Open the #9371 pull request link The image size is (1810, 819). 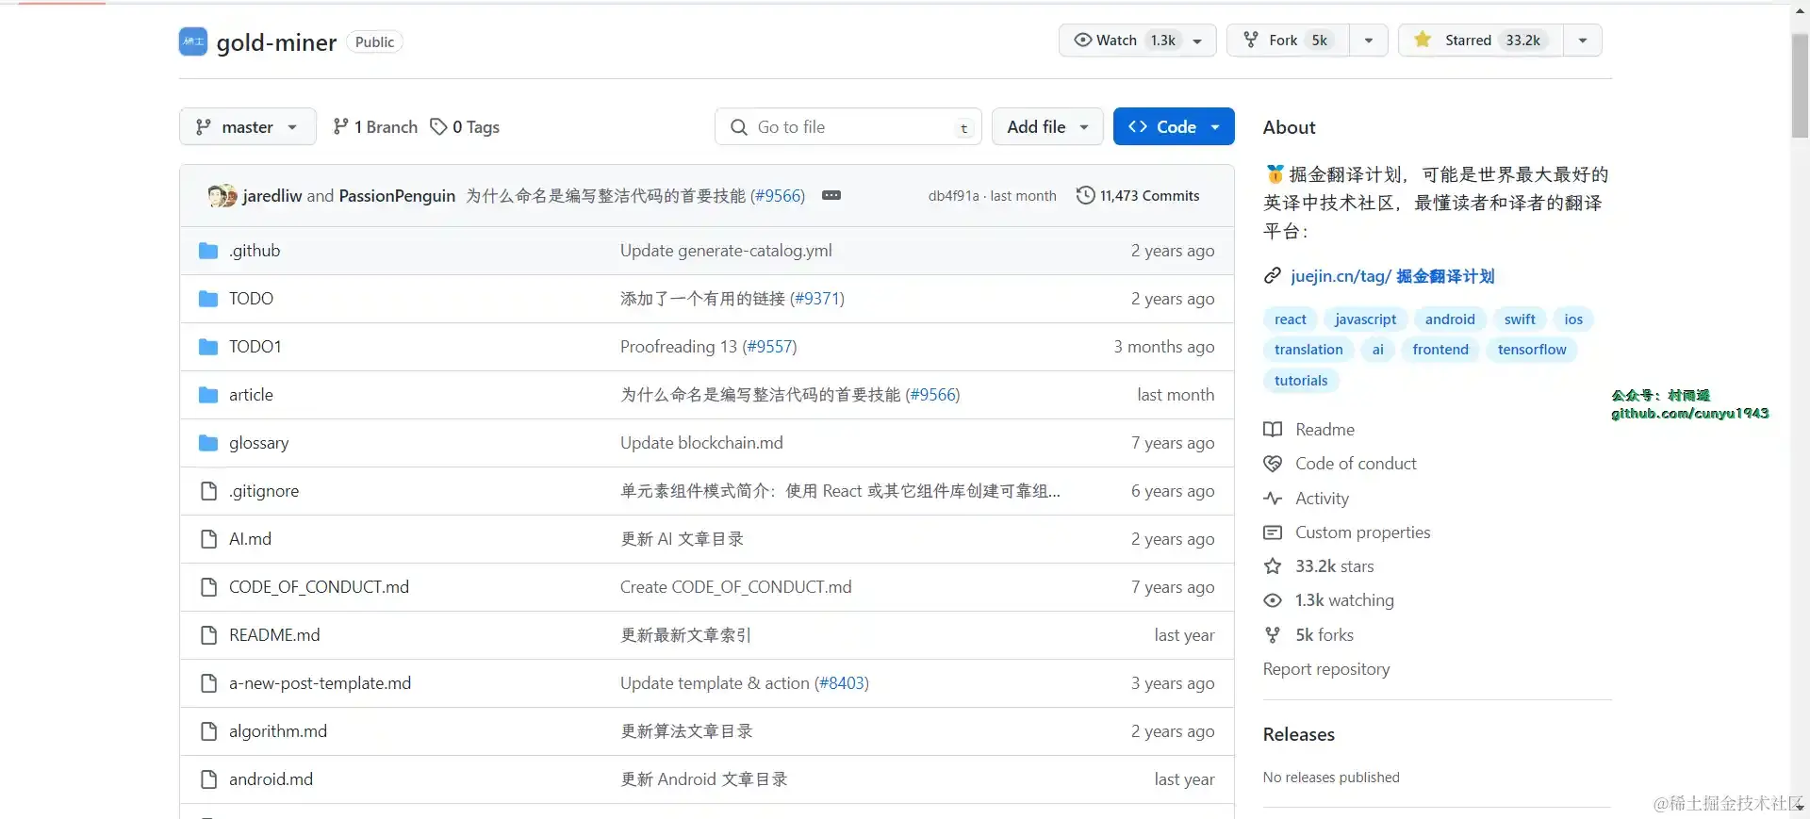click(817, 299)
